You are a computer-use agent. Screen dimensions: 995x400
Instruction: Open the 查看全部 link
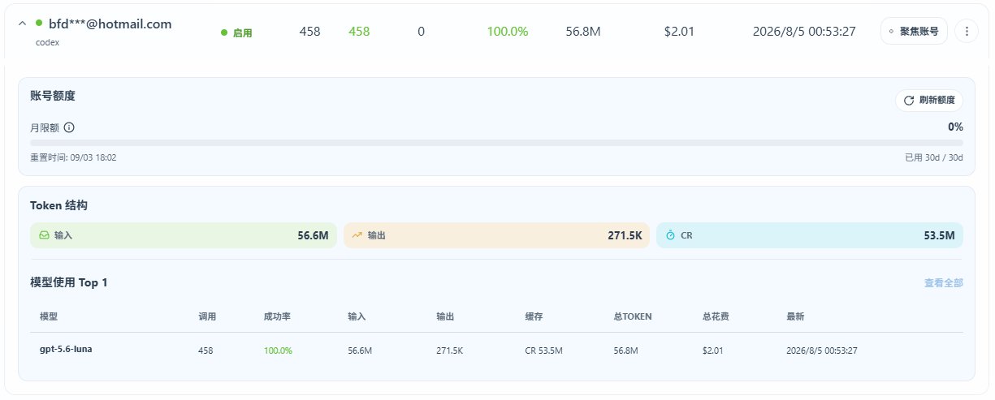(x=944, y=283)
